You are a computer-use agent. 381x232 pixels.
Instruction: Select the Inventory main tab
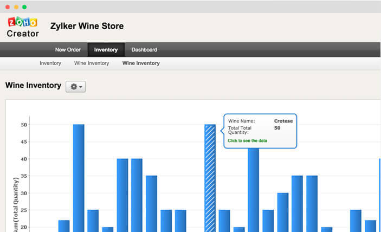pos(106,50)
